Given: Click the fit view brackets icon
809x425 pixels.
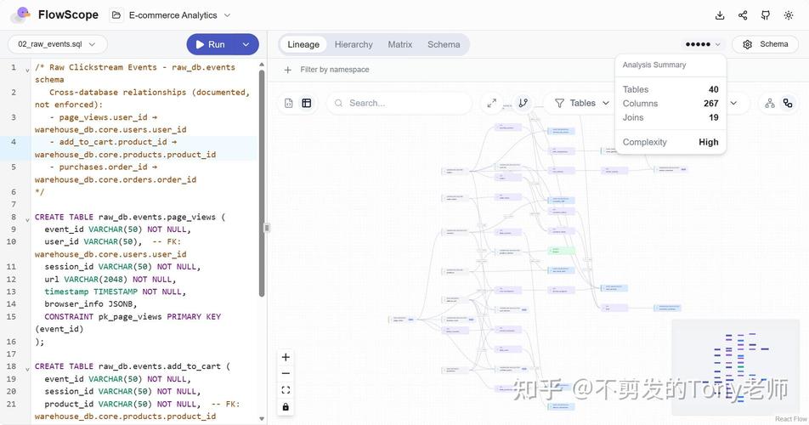Looking at the screenshot, I should click(x=286, y=390).
